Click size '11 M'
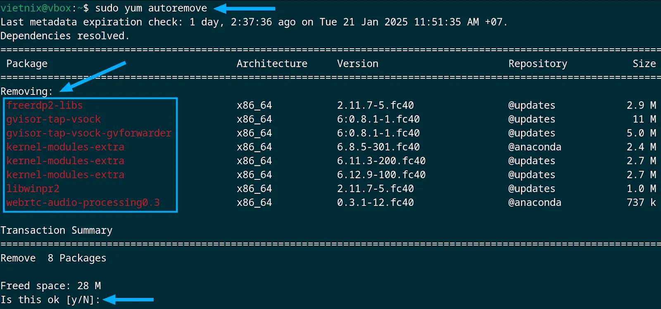This screenshot has height=309, width=661. coord(644,119)
